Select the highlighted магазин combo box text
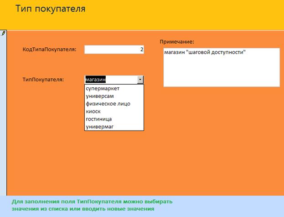Image resolution: width=284 pixels, height=217 pixels. tap(95, 80)
